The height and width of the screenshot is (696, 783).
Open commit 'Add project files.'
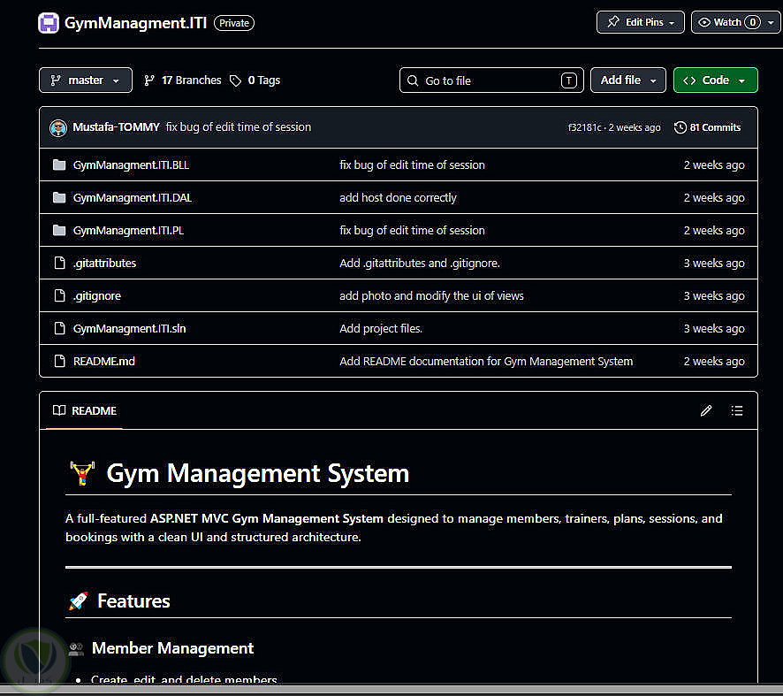381,329
